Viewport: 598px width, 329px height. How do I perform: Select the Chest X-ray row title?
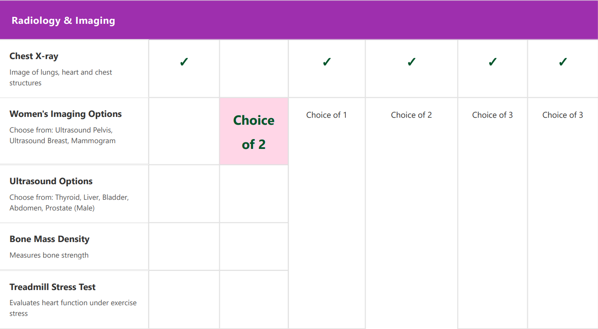(x=34, y=56)
